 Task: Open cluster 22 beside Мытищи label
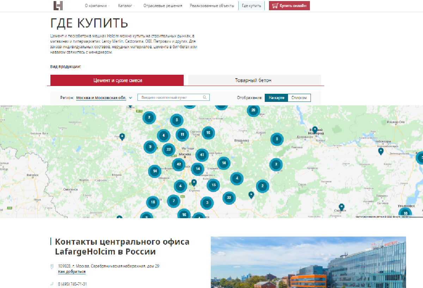click(168, 149)
